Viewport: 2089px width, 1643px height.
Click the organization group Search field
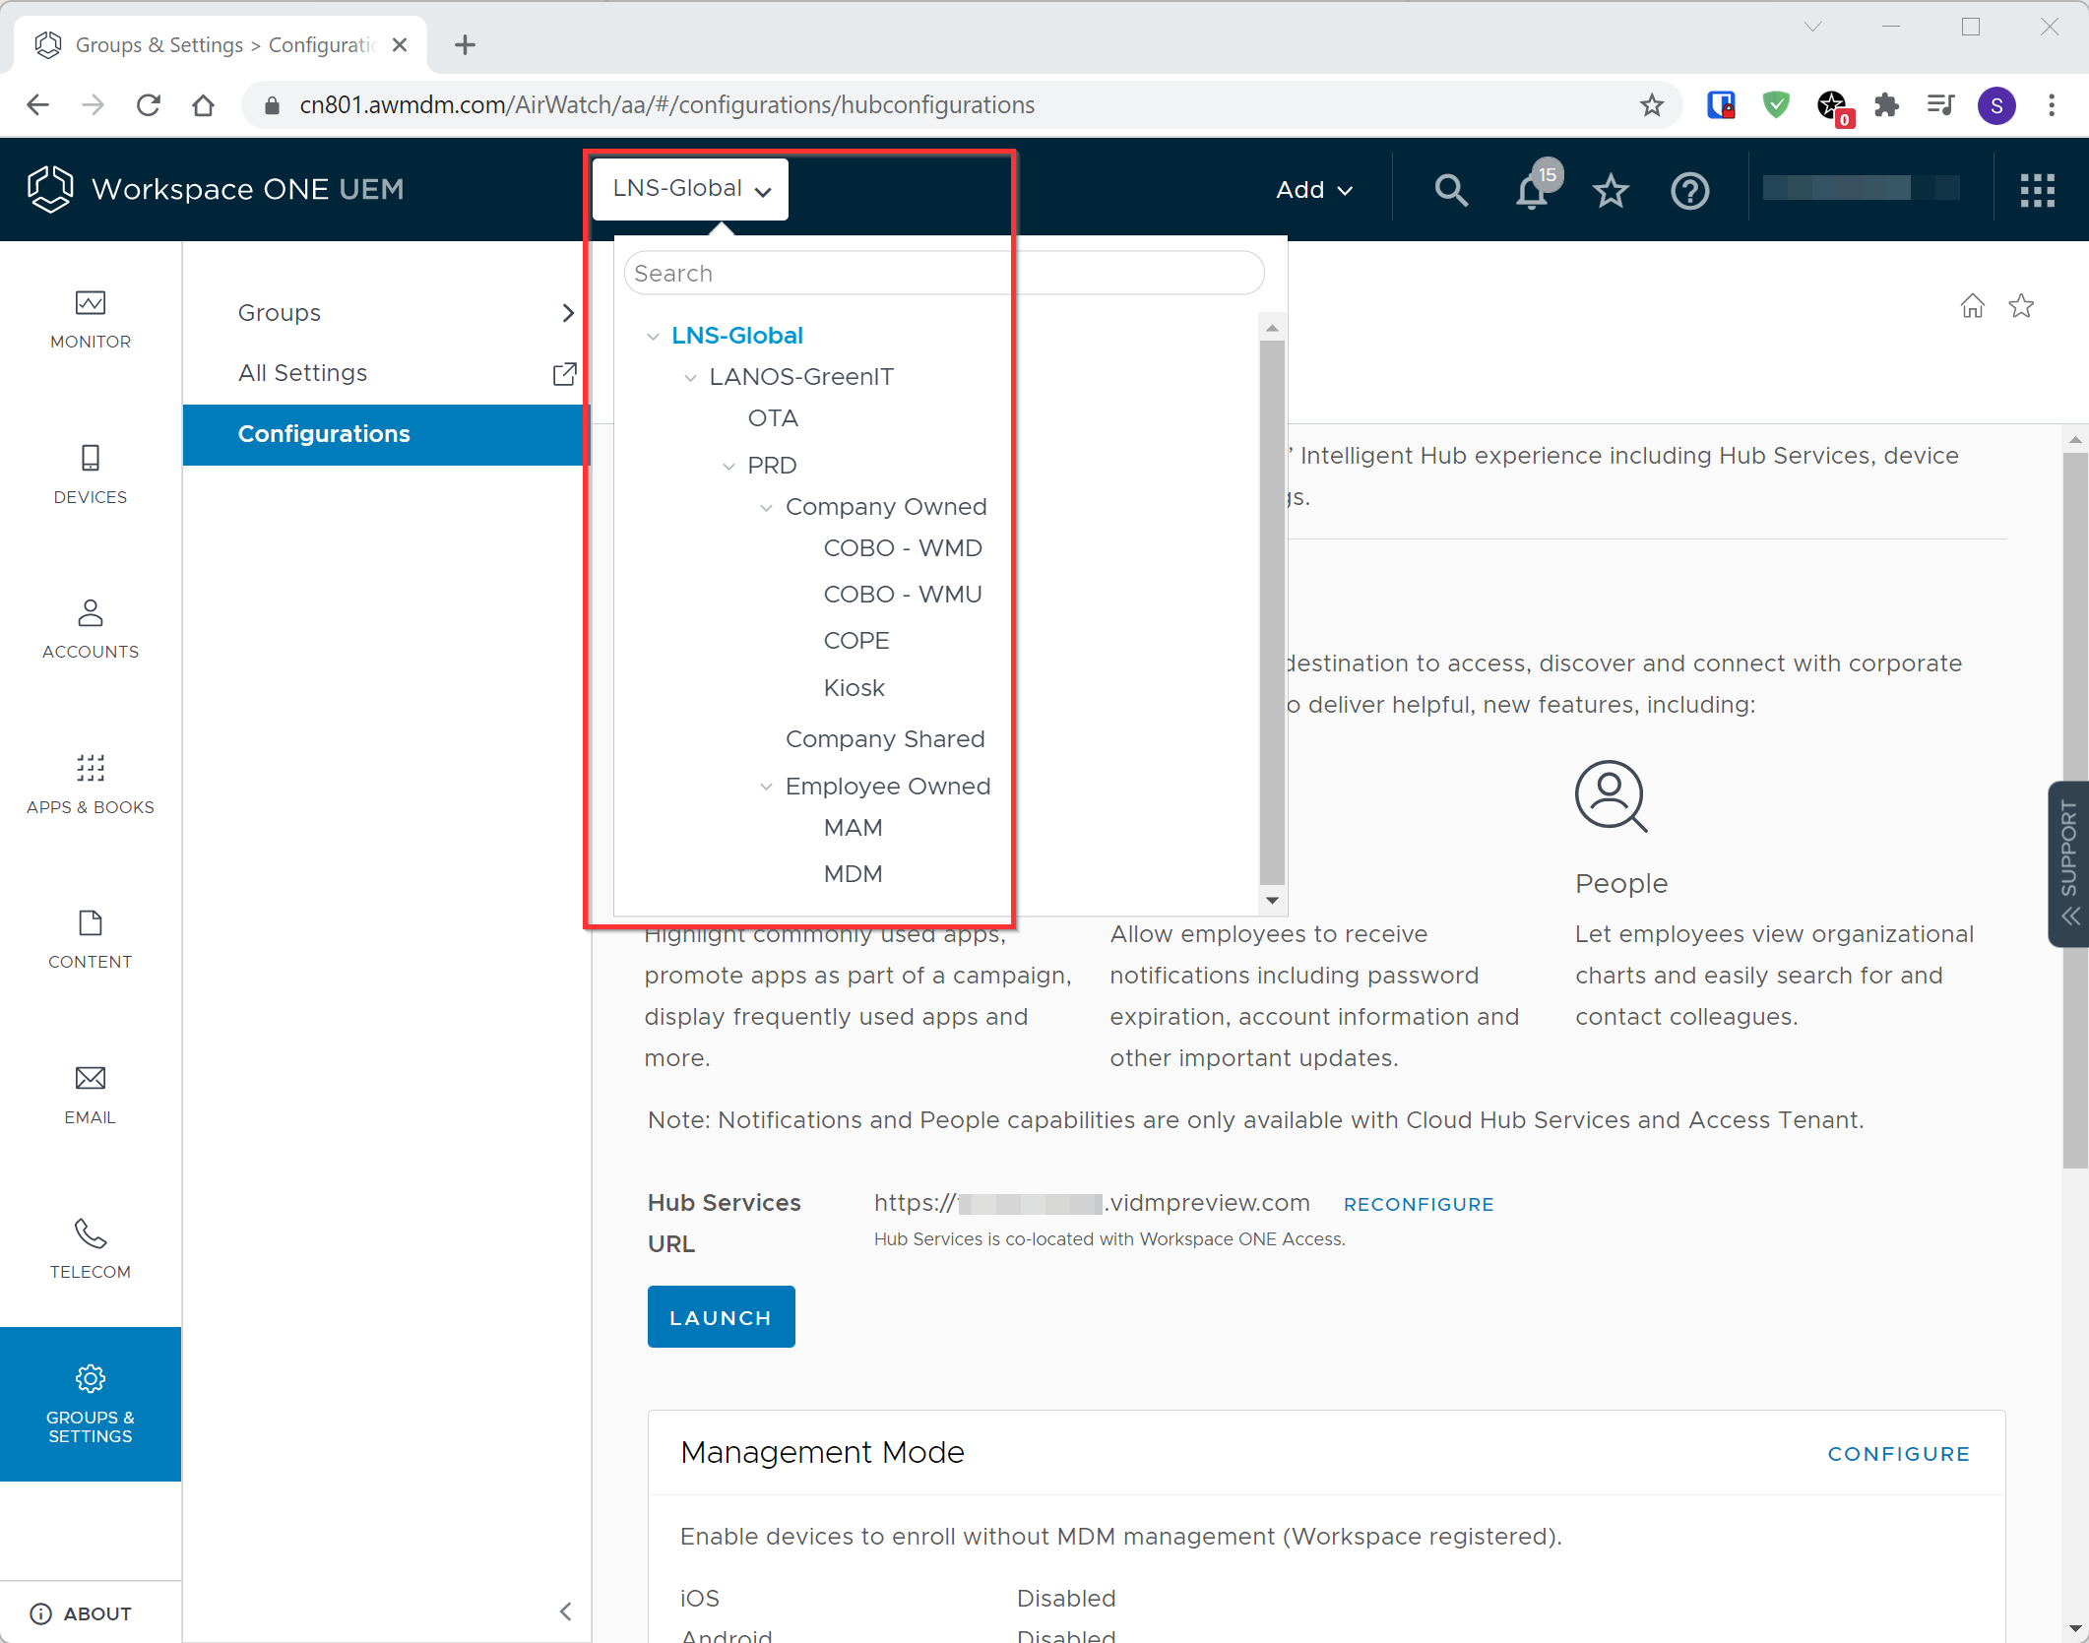coord(943,273)
